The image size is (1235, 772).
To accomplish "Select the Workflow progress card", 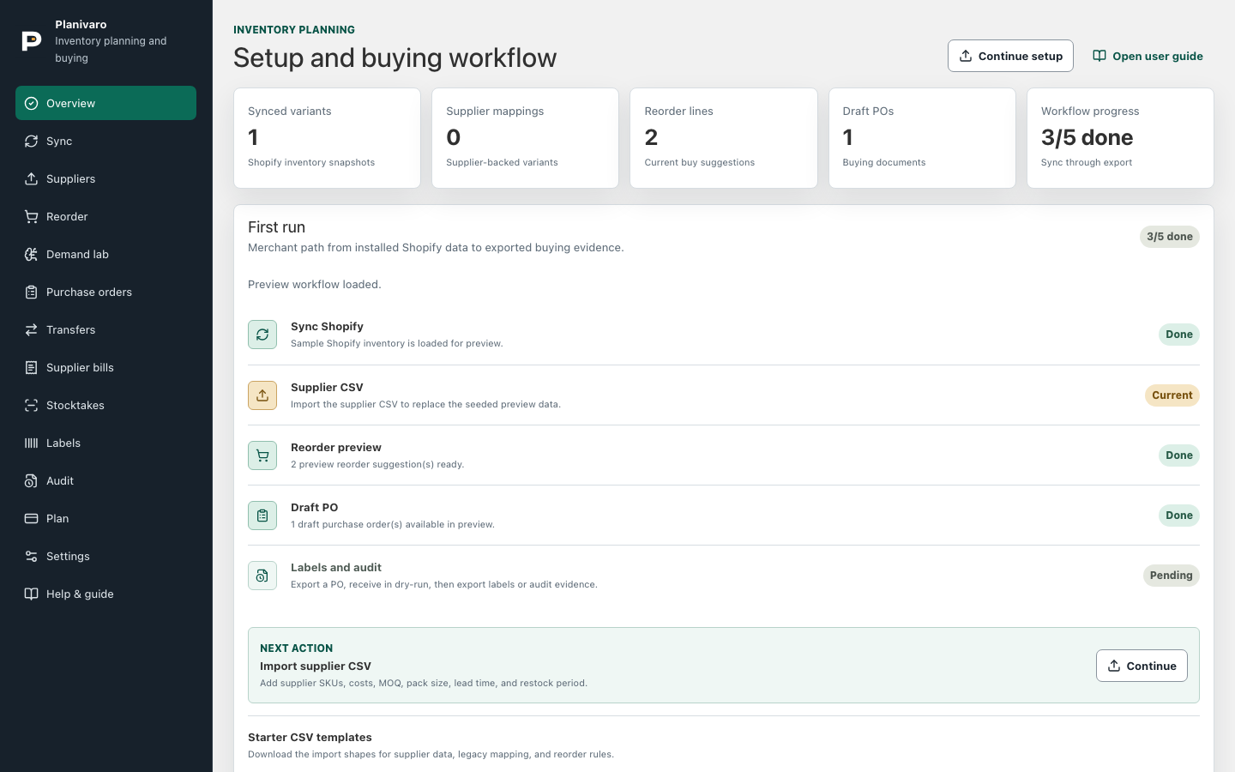I will (1120, 138).
